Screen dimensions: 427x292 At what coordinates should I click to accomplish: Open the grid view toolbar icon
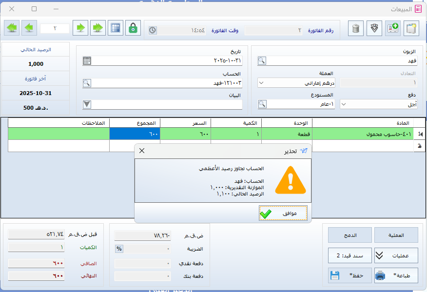[x=115, y=28]
